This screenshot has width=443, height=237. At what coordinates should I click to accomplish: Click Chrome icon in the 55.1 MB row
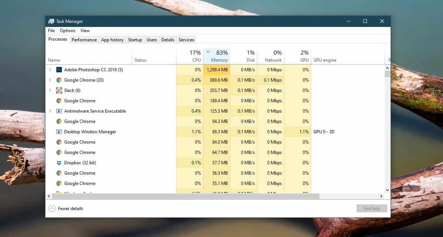click(x=59, y=183)
